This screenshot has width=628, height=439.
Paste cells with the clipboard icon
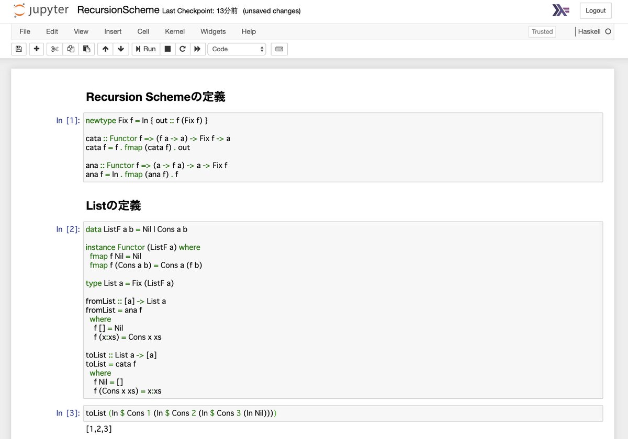point(86,49)
